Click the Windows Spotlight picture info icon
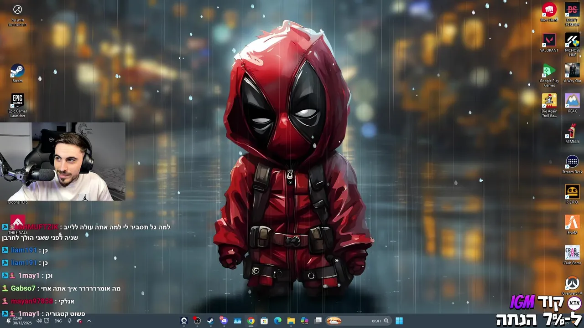The width and height of the screenshot is (584, 328). click(17, 15)
